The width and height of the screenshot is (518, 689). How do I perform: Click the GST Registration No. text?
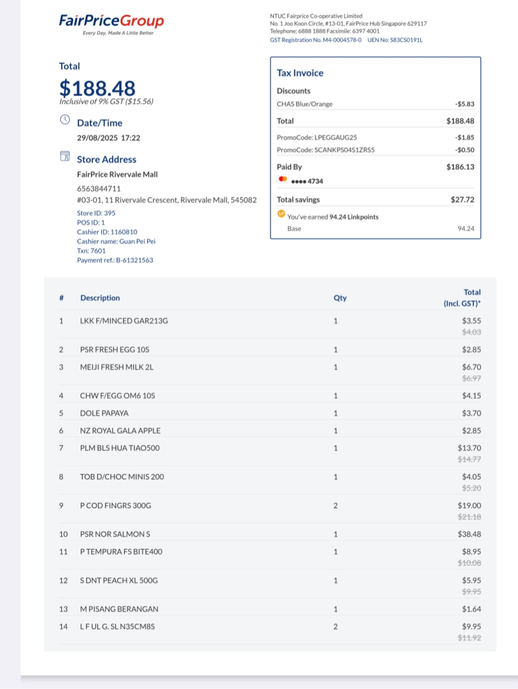click(x=316, y=40)
